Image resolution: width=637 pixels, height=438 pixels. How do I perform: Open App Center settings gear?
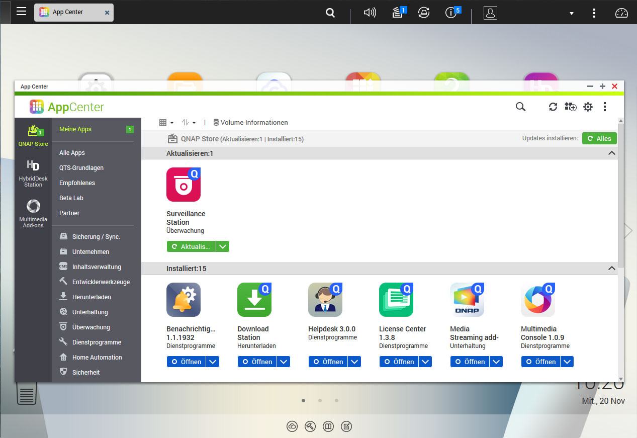coord(588,107)
